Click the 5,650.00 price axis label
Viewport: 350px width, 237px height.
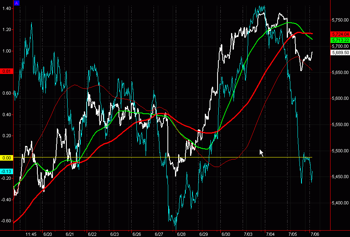coord(340,72)
